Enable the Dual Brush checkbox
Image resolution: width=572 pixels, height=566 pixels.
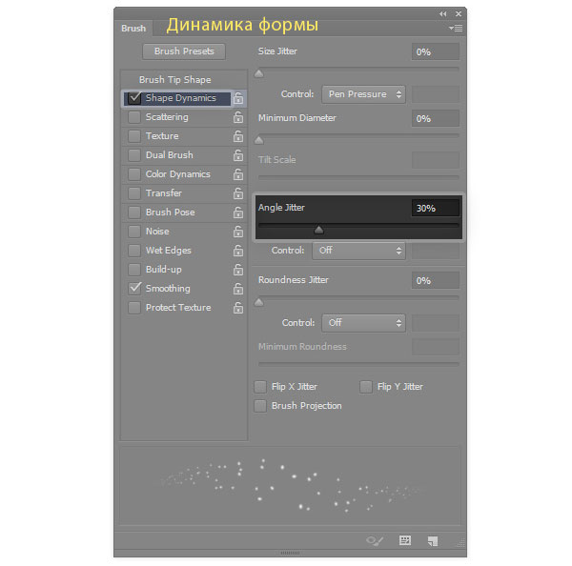pyautogui.click(x=134, y=155)
